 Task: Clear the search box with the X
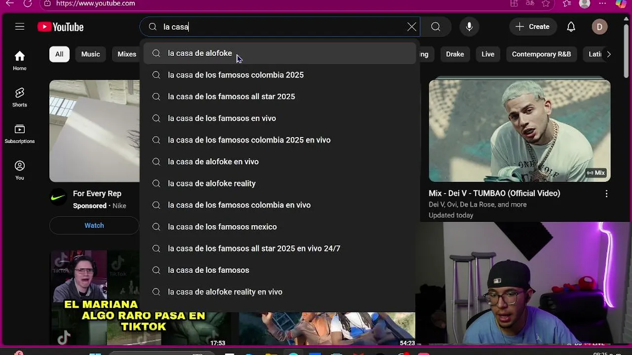pyautogui.click(x=412, y=27)
